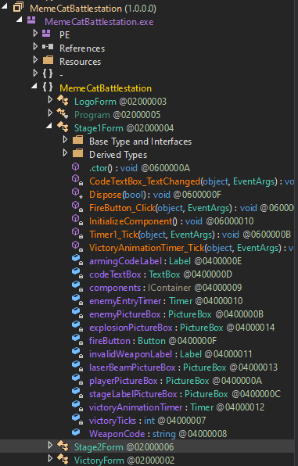Expand the LogoForm class node
This screenshot has width=298, height=466.
coord(50,100)
